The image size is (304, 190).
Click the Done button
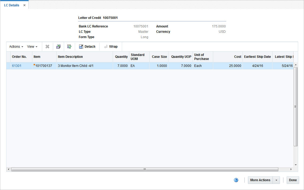pos(293,180)
